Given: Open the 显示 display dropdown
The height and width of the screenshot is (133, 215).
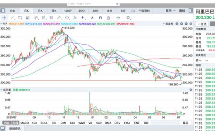Looking at the screenshot, I should [171, 11].
